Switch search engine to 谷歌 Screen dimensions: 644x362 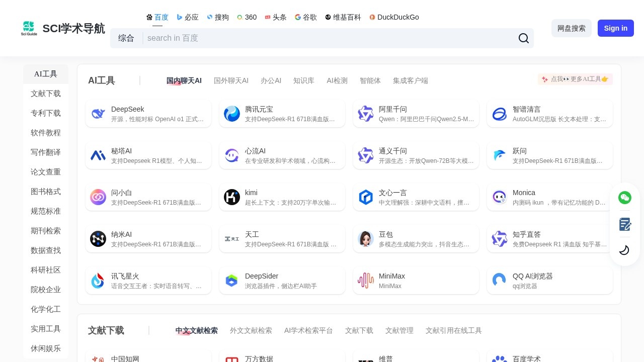pyautogui.click(x=305, y=17)
